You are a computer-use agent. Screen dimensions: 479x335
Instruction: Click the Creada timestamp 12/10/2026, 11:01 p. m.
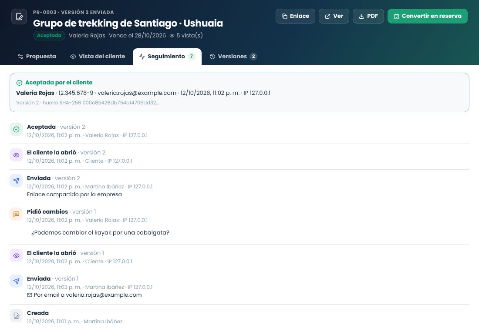(x=54, y=322)
